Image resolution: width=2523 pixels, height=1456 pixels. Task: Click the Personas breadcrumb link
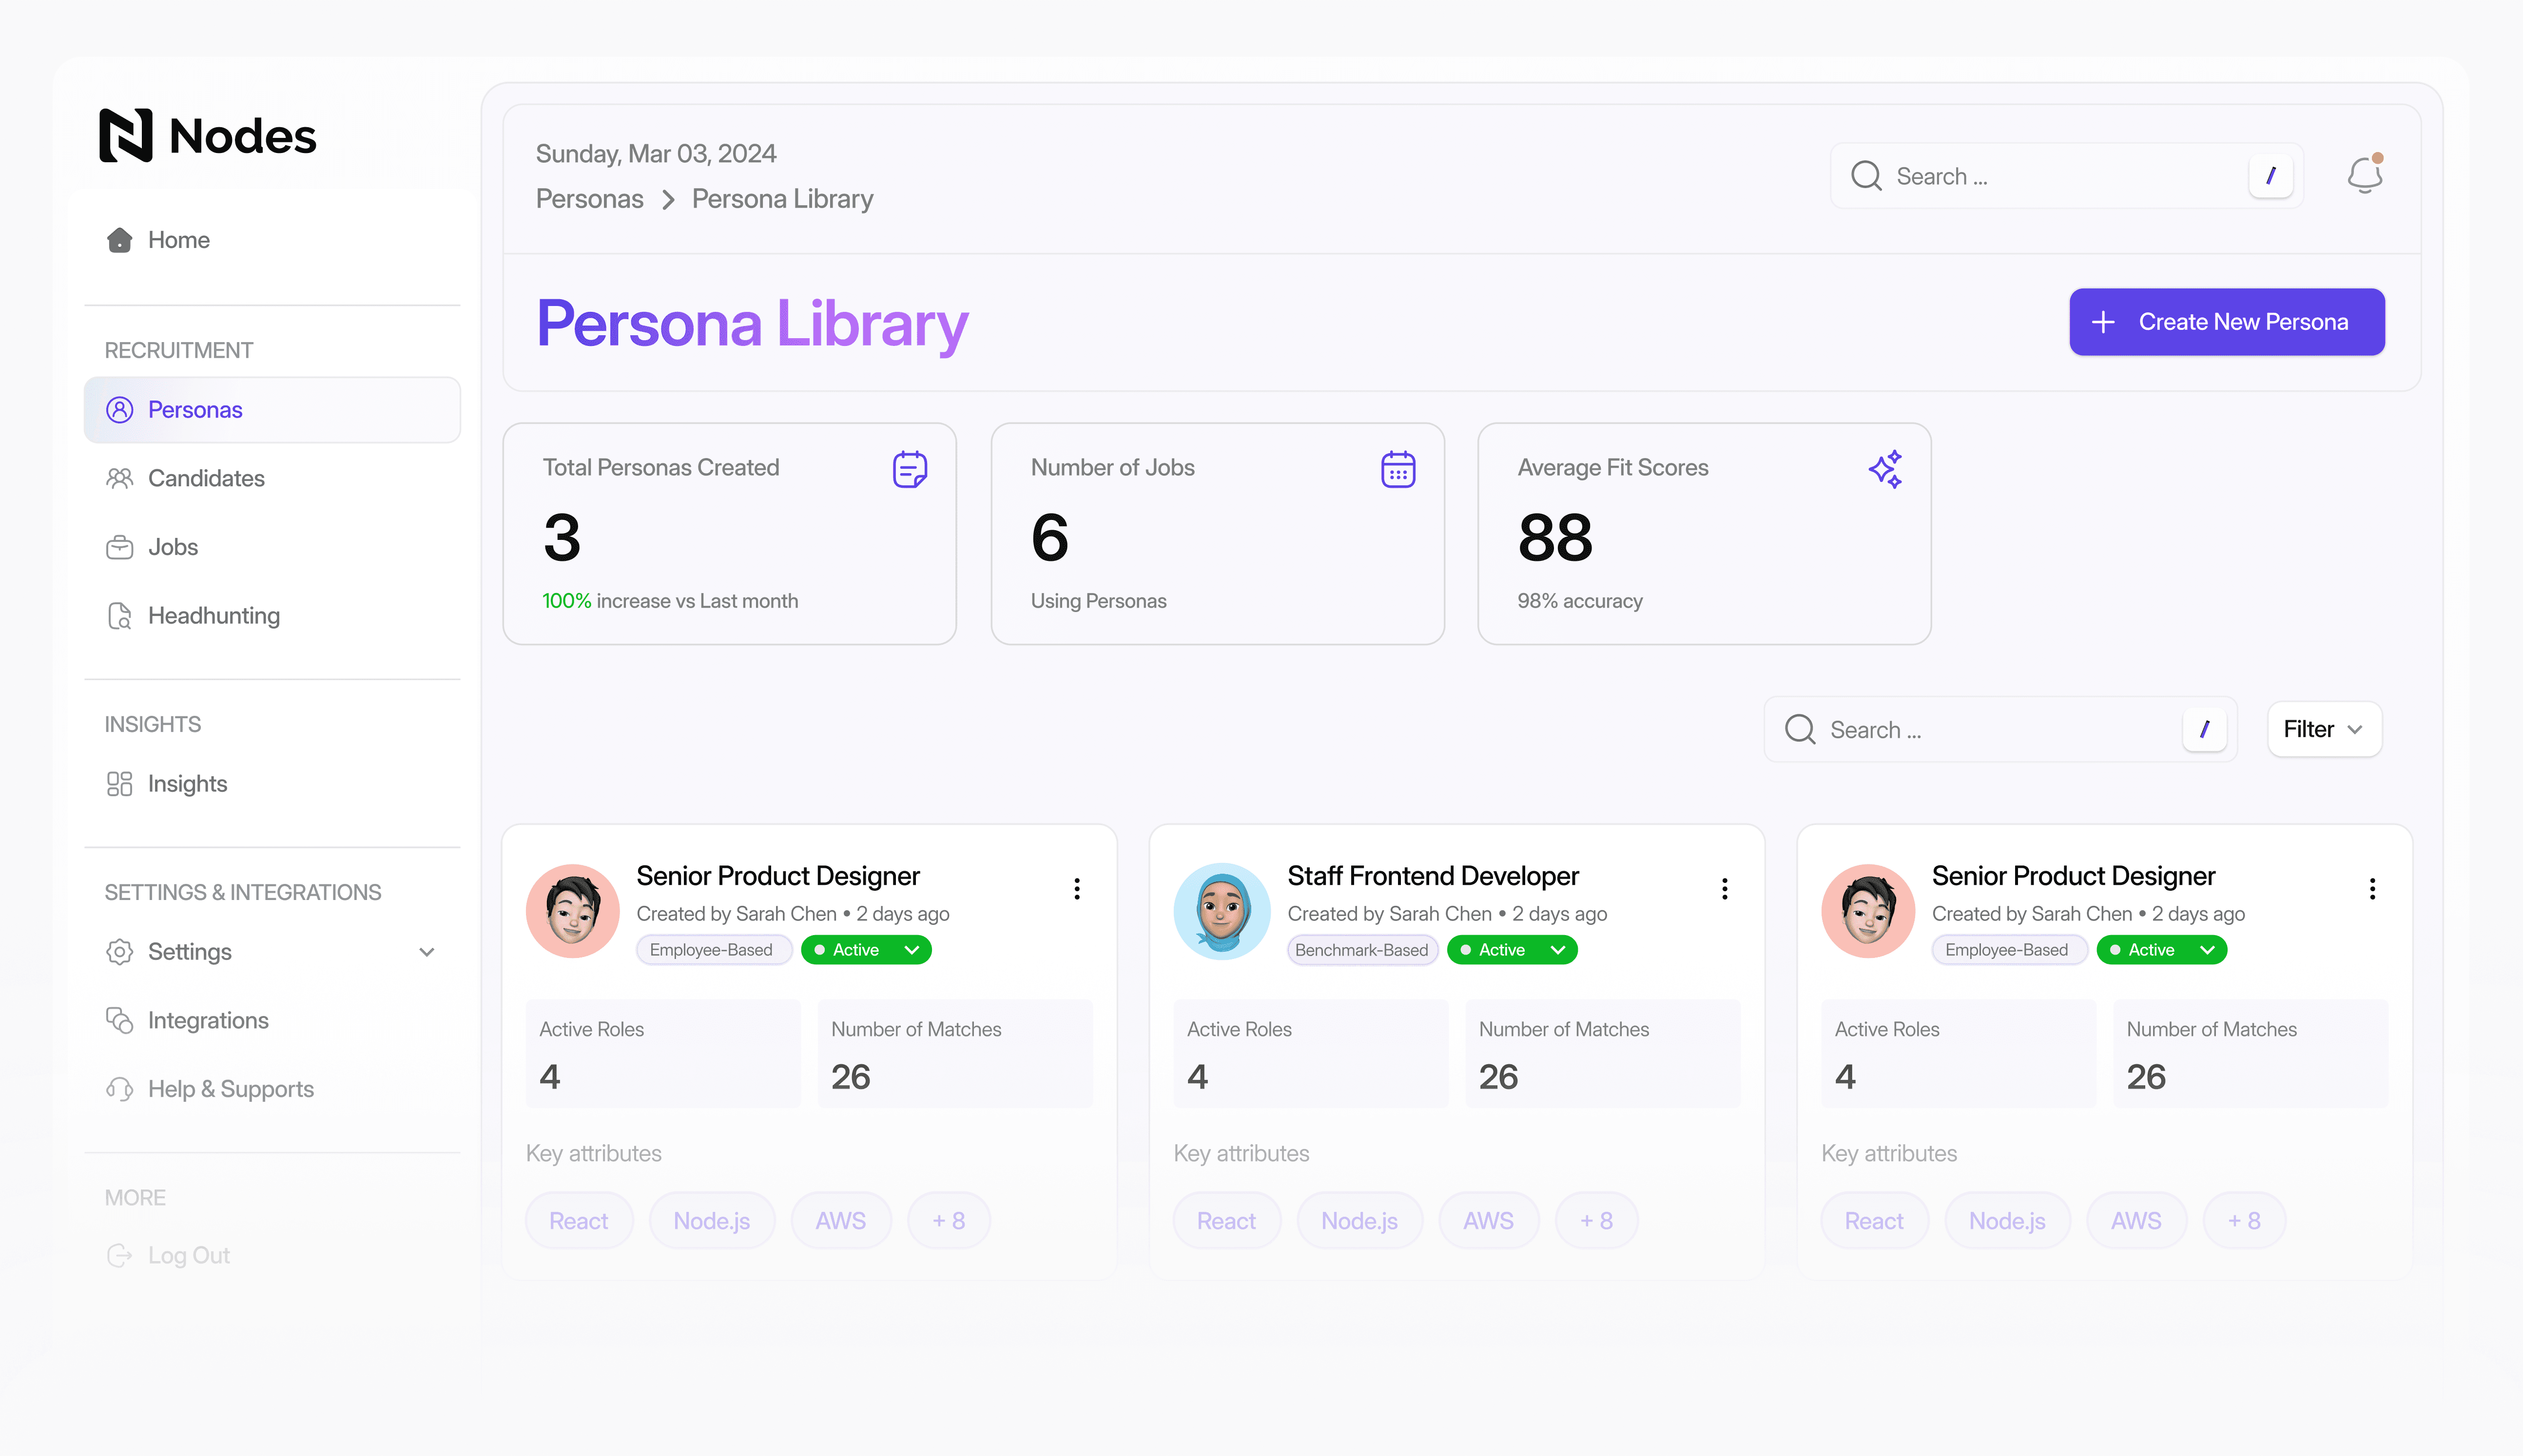pyautogui.click(x=589, y=199)
